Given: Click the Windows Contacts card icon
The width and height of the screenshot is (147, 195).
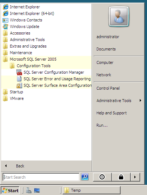Looking at the screenshot, I should tap(5, 20).
